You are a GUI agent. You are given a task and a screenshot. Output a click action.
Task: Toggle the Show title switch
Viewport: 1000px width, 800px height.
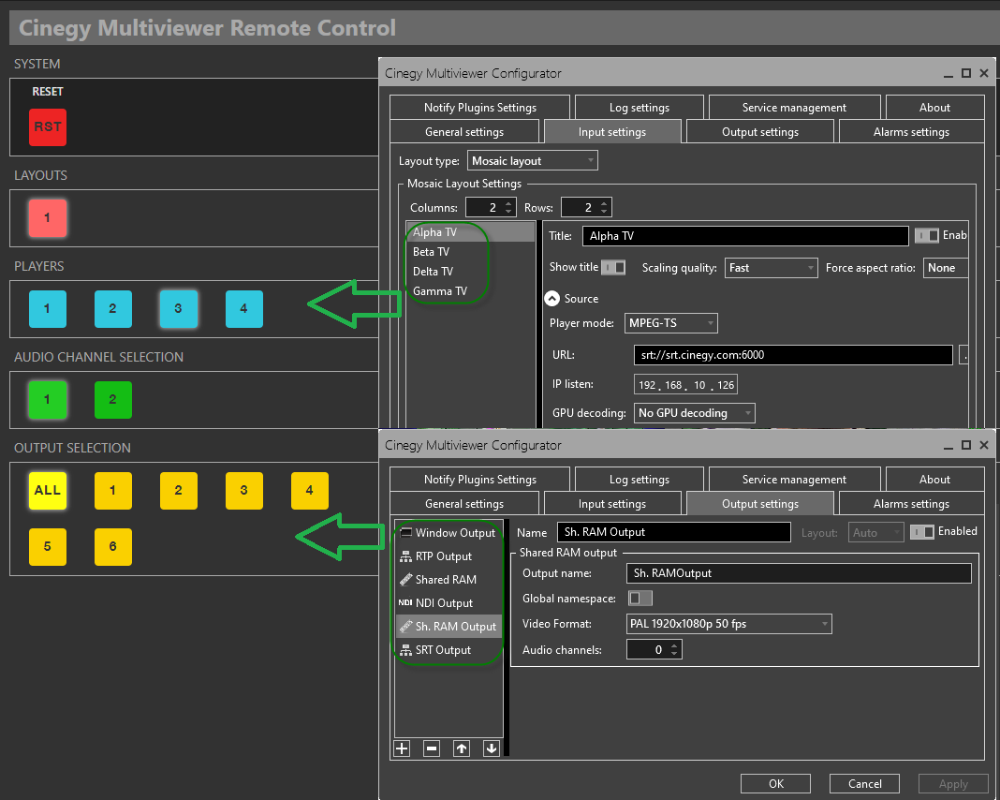(x=613, y=267)
